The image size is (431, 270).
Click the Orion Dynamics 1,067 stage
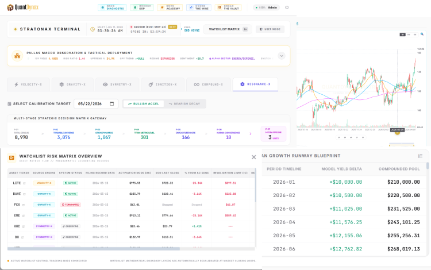tap(104, 134)
